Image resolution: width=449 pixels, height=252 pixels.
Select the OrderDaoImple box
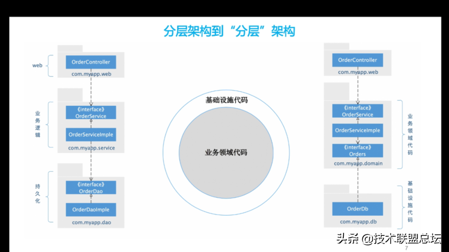[91, 210]
